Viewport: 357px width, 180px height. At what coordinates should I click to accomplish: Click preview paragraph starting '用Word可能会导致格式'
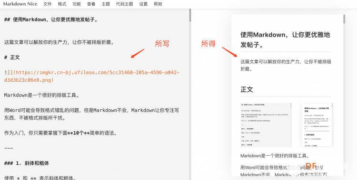pos(285,171)
